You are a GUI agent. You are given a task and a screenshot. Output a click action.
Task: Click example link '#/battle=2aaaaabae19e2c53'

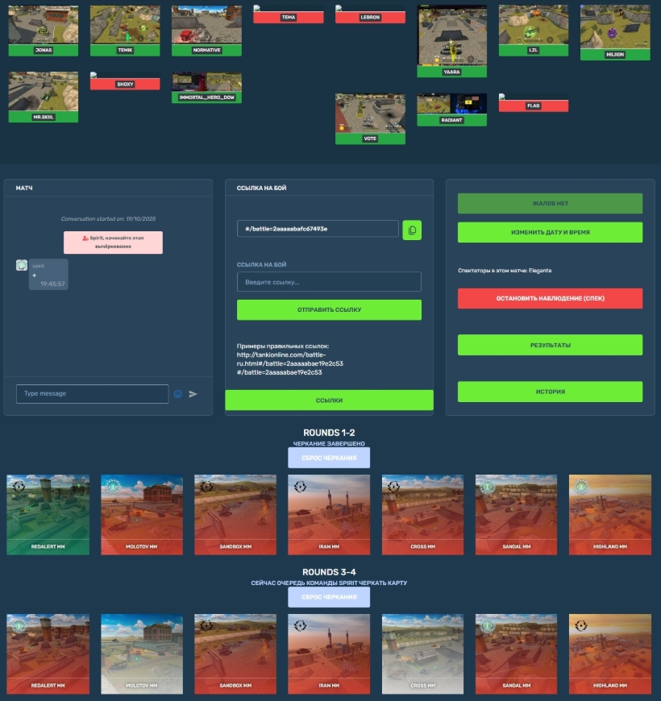[279, 372]
